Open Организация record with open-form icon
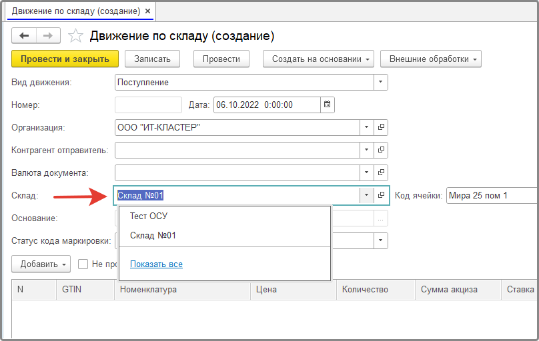 click(x=381, y=127)
